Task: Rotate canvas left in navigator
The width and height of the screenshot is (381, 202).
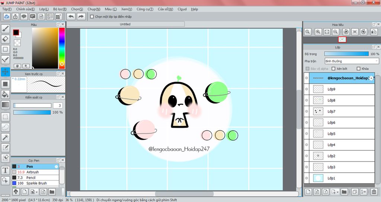Action: click(x=346, y=32)
